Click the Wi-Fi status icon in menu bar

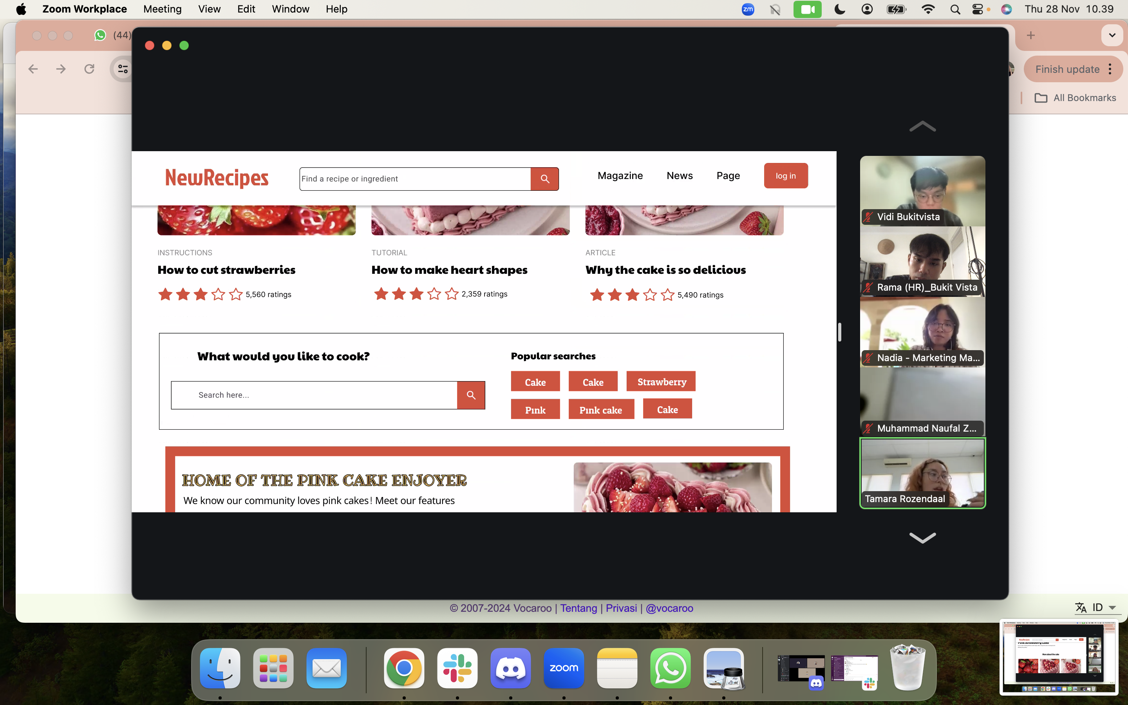click(x=928, y=9)
